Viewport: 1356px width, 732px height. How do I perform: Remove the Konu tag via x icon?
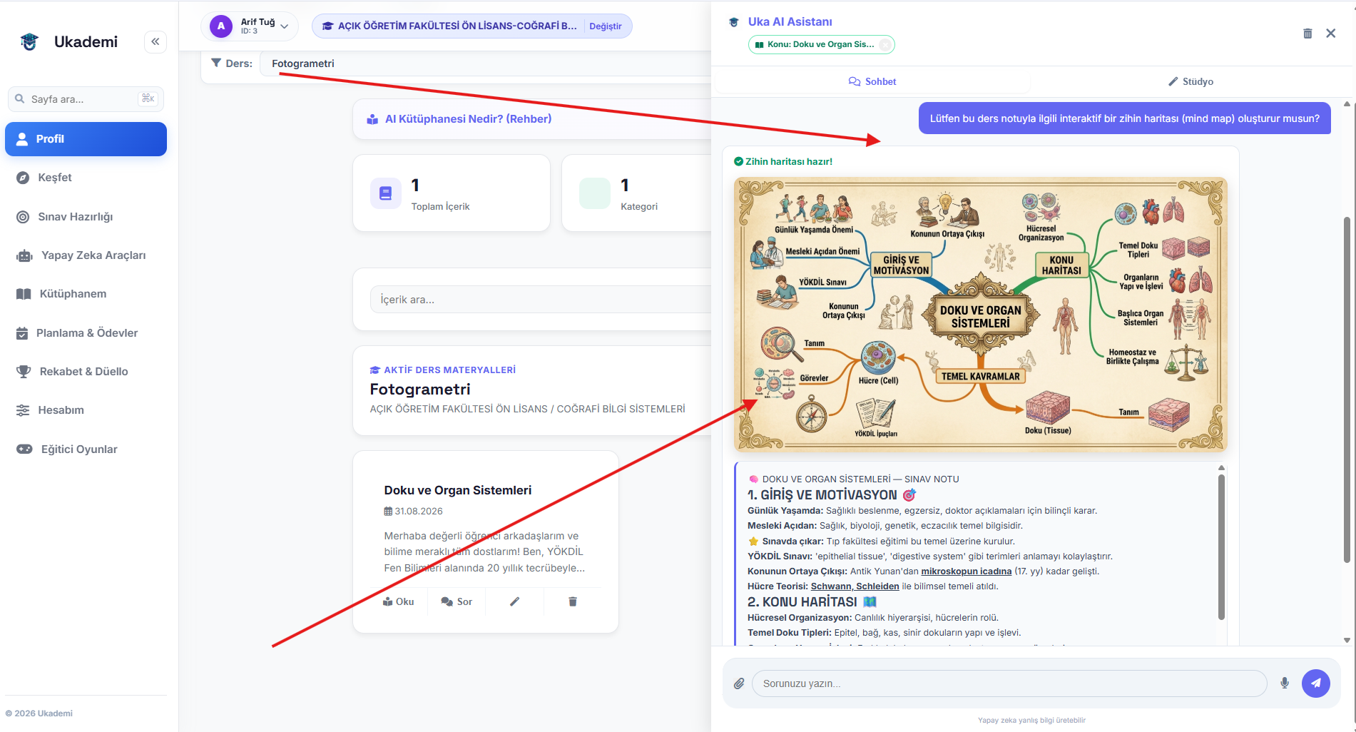click(885, 44)
